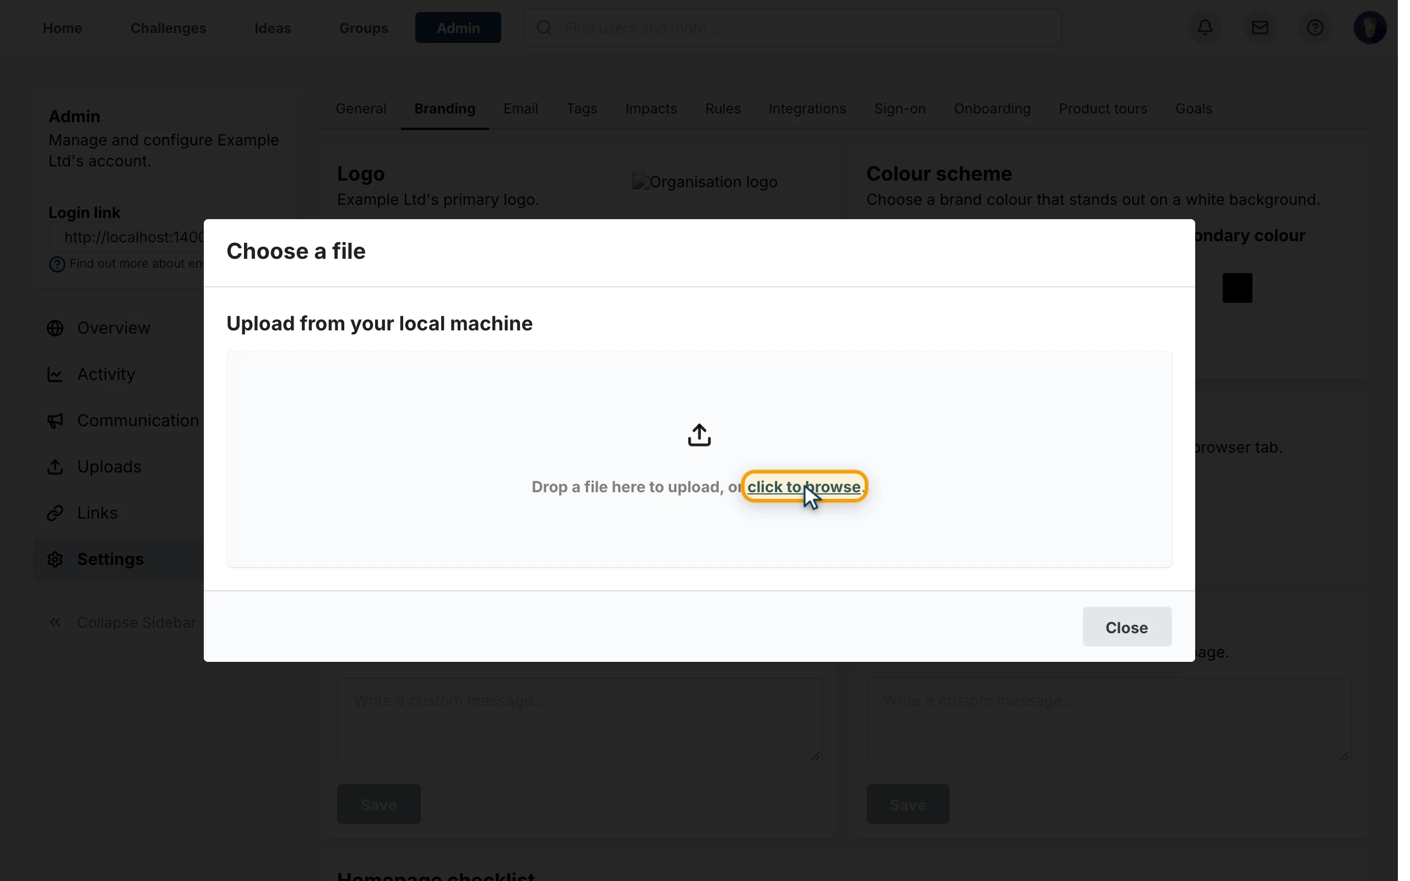
Task: Click the upload arrow icon in drop zone
Action: click(699, 435)
